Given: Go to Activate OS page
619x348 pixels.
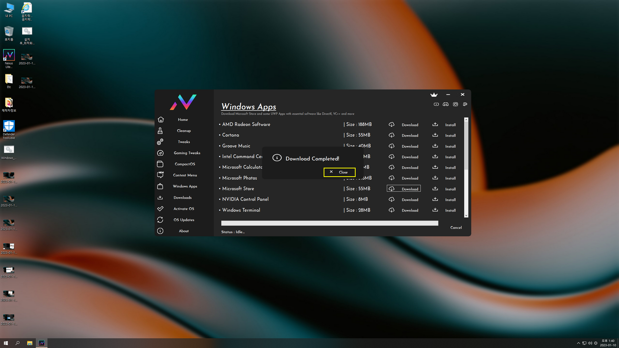Looking at the screenshot, I should [x=184, y=209].
